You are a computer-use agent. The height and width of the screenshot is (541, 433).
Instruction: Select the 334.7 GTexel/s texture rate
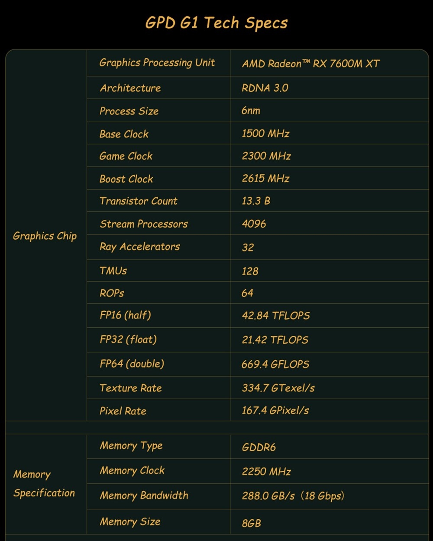point(278,388)
